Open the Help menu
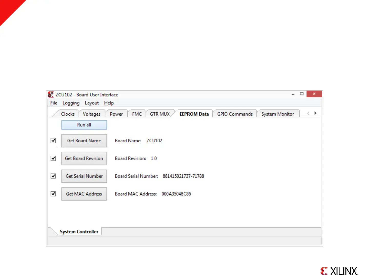369x277 pixels. [x=109, y=103]
